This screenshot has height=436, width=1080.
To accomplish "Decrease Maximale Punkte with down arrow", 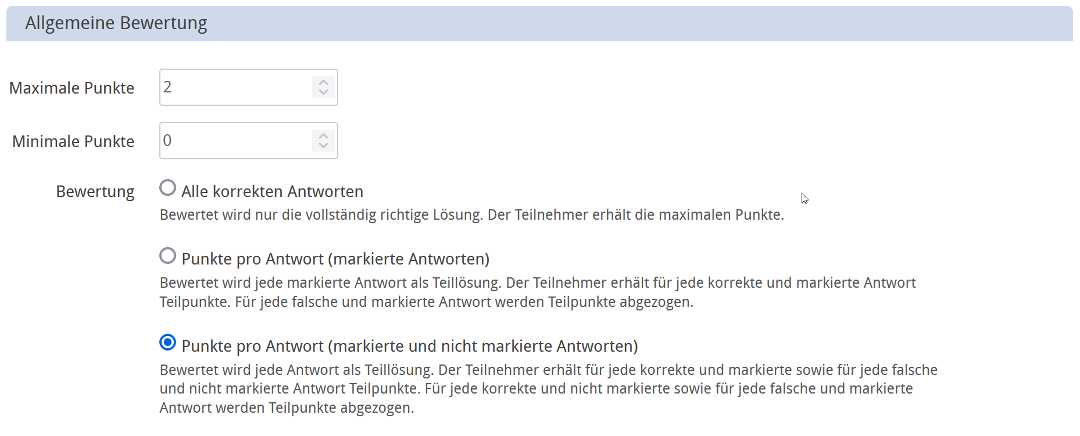I will coord(324,92).
